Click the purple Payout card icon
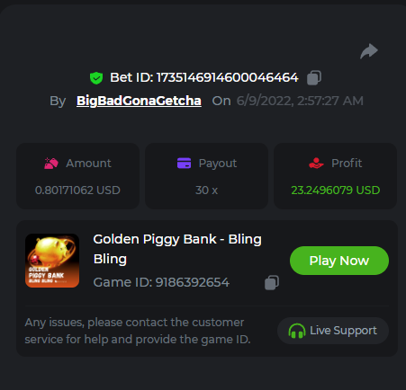The width and height of the screenshot is (406, 390). (184, 164)
